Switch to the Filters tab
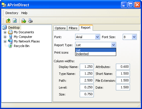The width and height of the screenshot is (142, 109). [73, 28]
